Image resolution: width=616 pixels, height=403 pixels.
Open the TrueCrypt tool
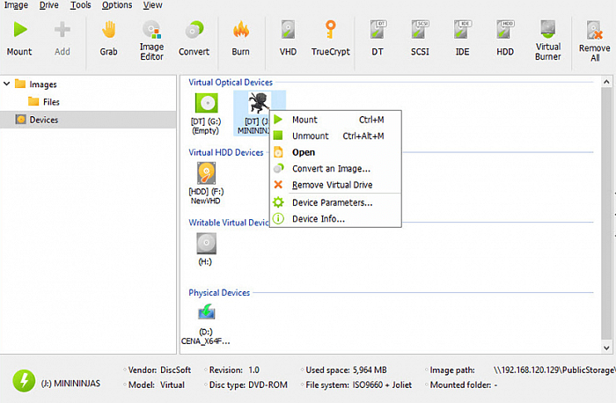tap(330, 39)
